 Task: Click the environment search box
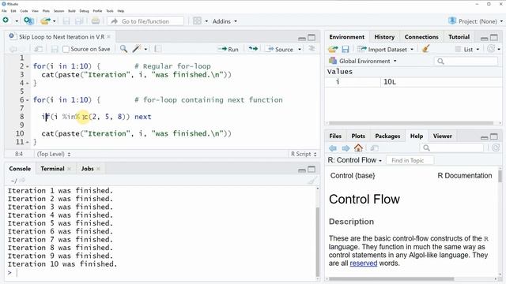[466, 62]
